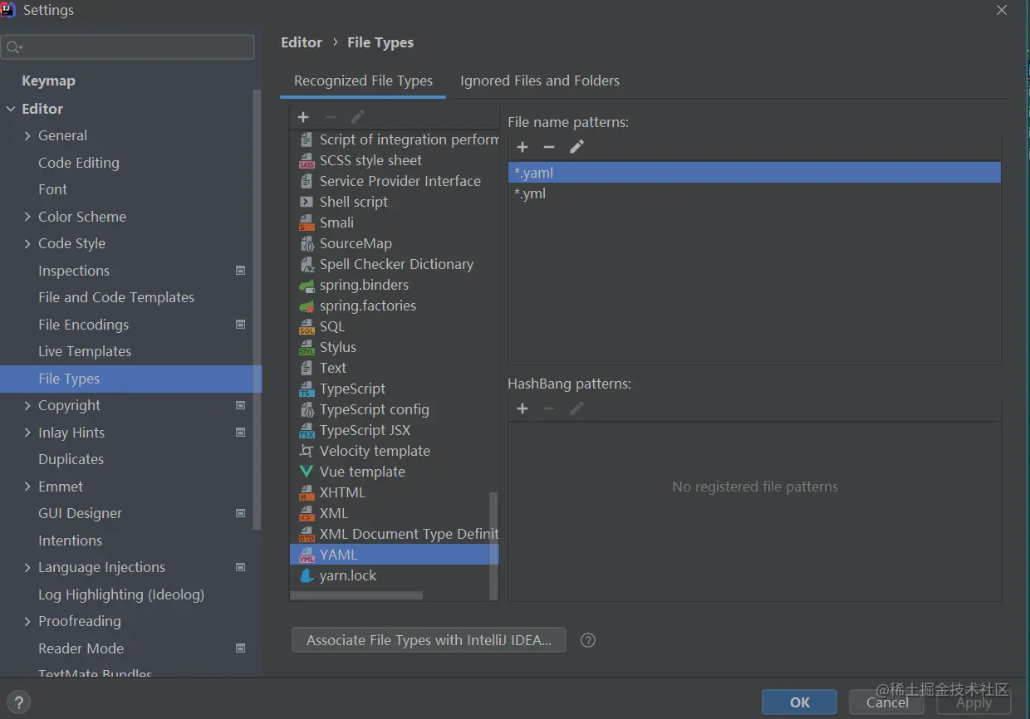Screen dimensions: 1030x719
Task: Click the OK button
Action: click(799, 702)
